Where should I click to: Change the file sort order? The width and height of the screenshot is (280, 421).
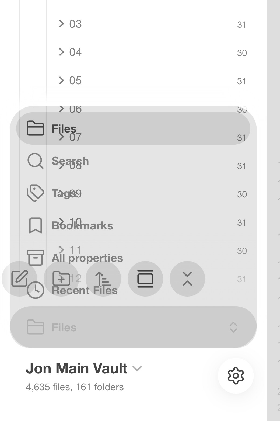pos(103,279)
